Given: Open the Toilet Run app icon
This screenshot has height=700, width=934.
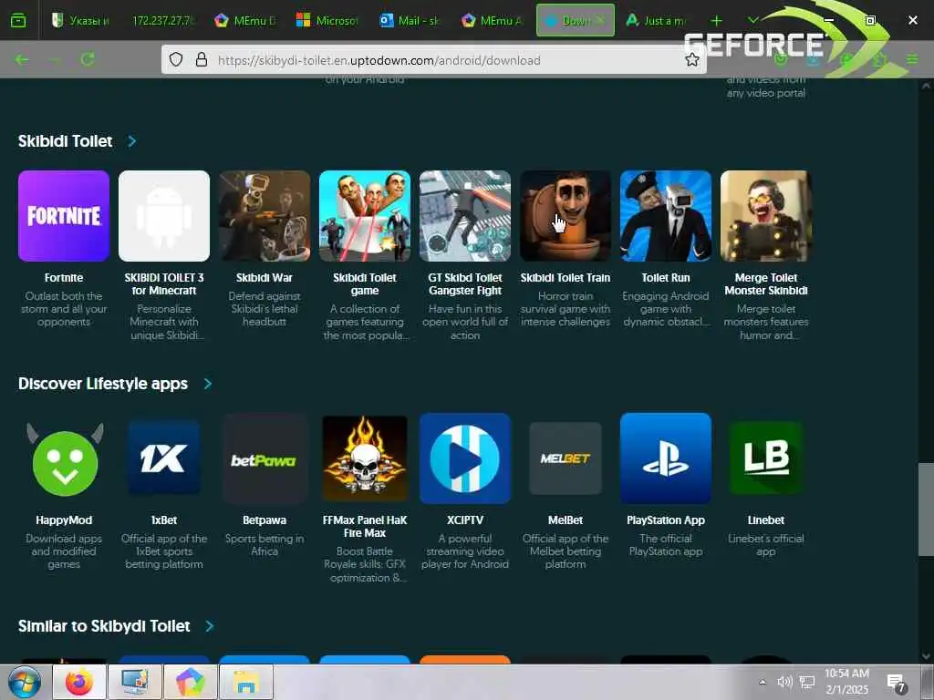Looking at the screenshot, I should (x=666, y=215).
